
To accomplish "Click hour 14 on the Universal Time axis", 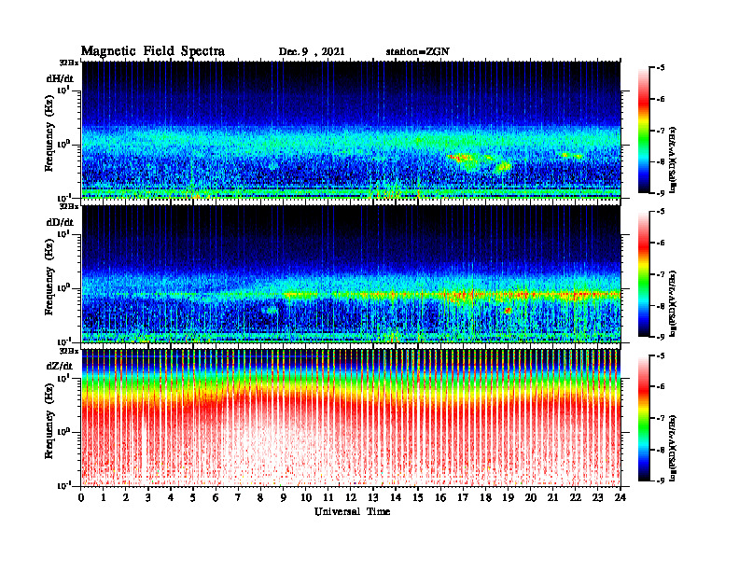I will pyautogui.click(x=396, y=497).
